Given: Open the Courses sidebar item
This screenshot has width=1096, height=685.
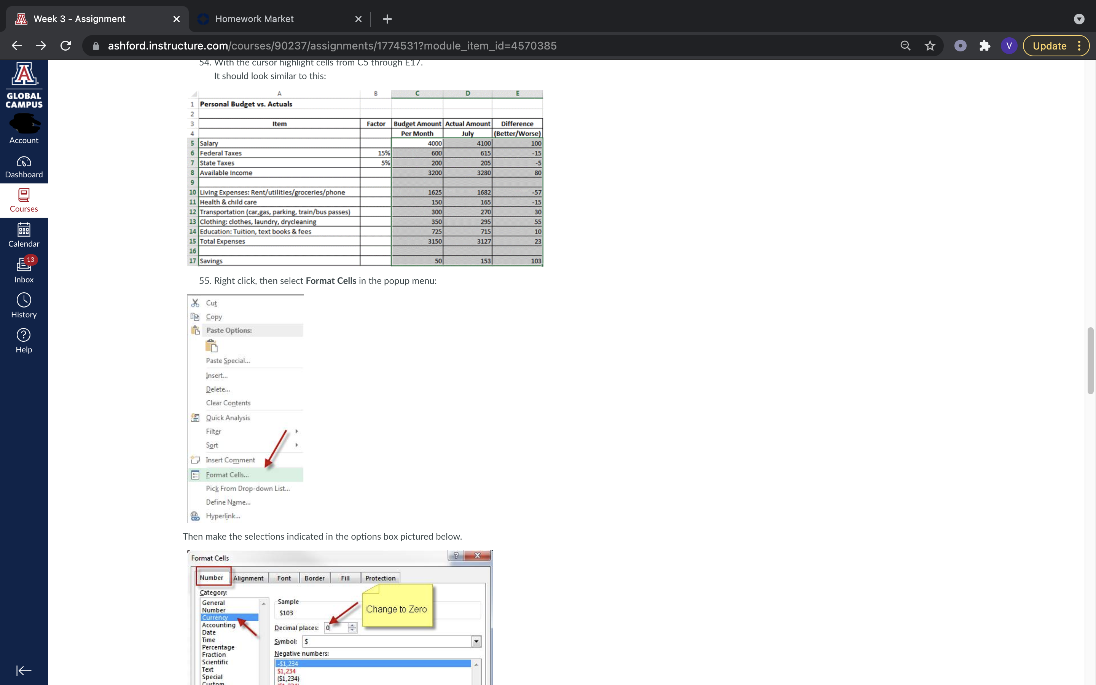Looking at the screenshot, I should coord(24,201).
